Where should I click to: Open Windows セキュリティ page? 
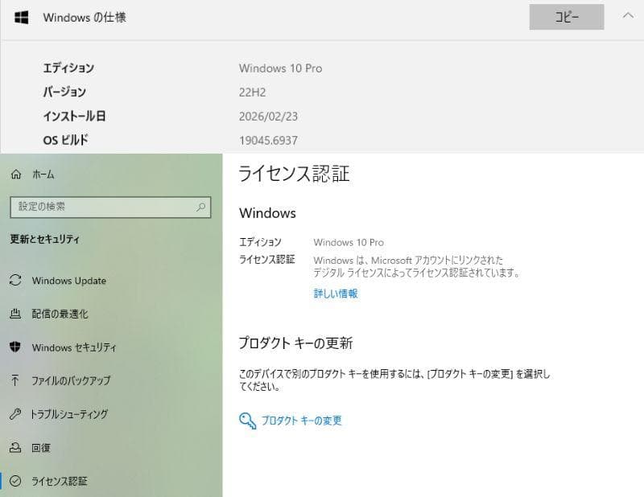tap(74, 347)
